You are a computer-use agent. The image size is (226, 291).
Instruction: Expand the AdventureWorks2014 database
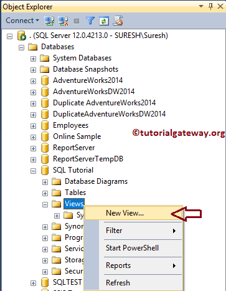coord(33,82)
